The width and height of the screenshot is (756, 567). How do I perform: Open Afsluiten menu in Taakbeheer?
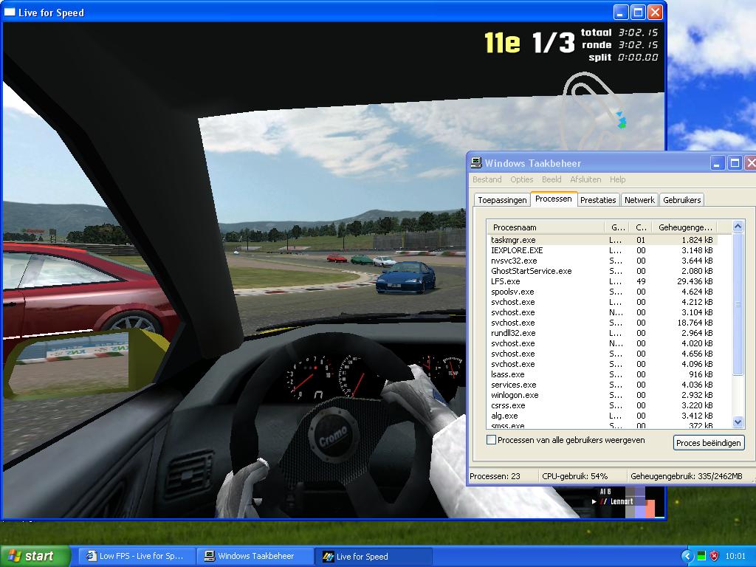click(x=585, y=179)
